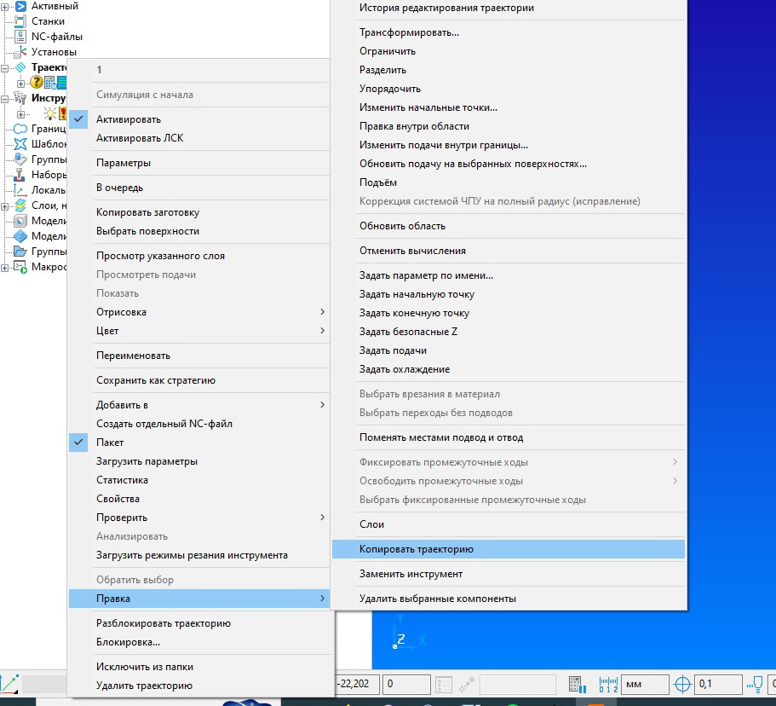776x706 pixels.
Task: Click the blue Модели diamond icon
Action: 20,236
